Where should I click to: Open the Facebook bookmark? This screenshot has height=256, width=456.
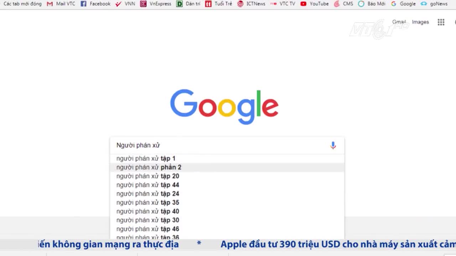click(x=95, y=4)
